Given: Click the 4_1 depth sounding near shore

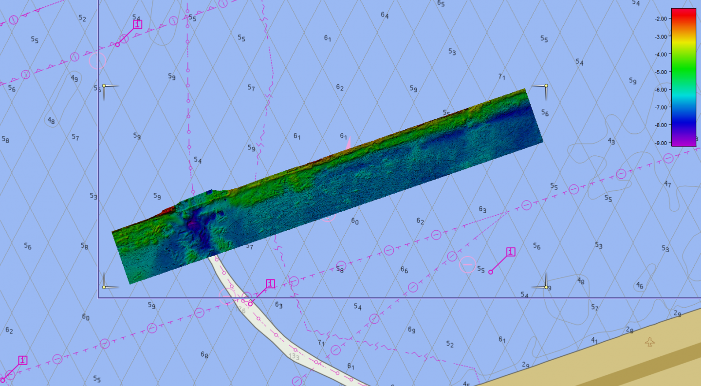Looking at the screenshot, I should [594, 340].
